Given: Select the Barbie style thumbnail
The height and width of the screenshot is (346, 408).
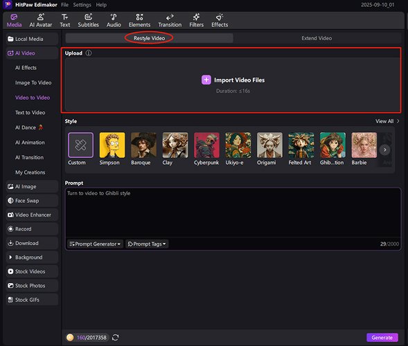Looking at the screenshot, I should 364,145.
